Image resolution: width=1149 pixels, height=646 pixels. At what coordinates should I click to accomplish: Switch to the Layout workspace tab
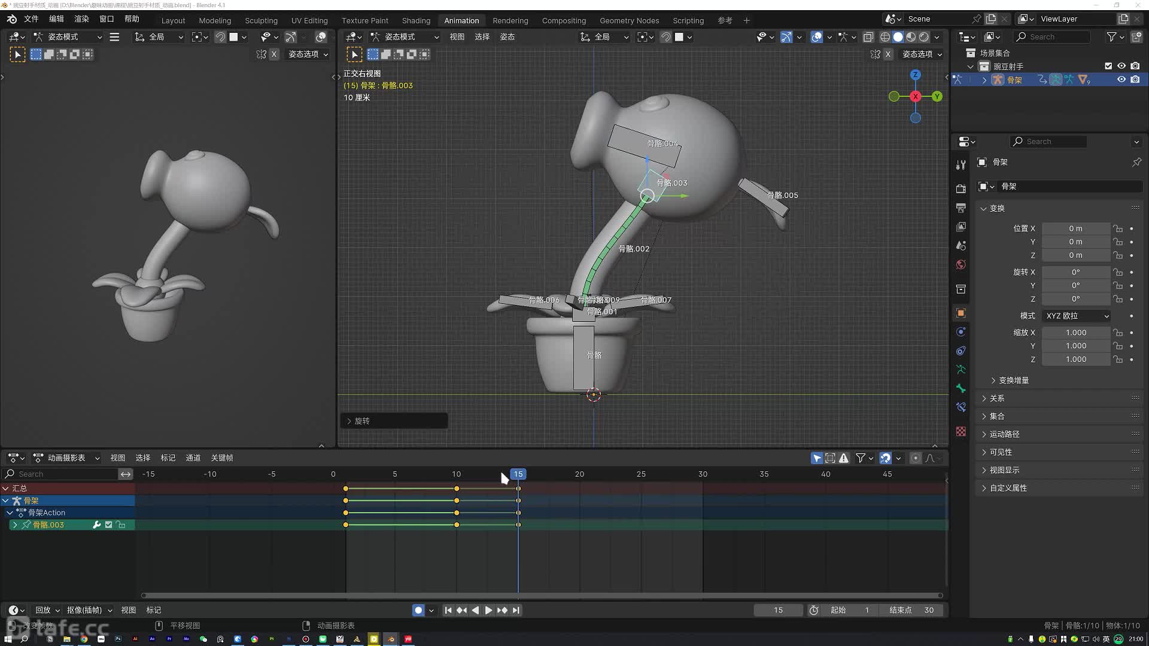(173, 20)
